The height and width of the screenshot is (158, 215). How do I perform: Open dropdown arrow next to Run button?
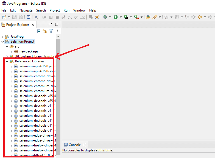120,17
